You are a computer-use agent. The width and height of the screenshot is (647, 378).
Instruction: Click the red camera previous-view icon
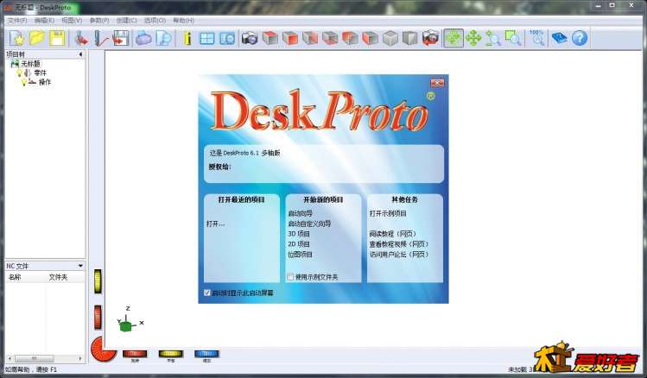click(430, 38)
